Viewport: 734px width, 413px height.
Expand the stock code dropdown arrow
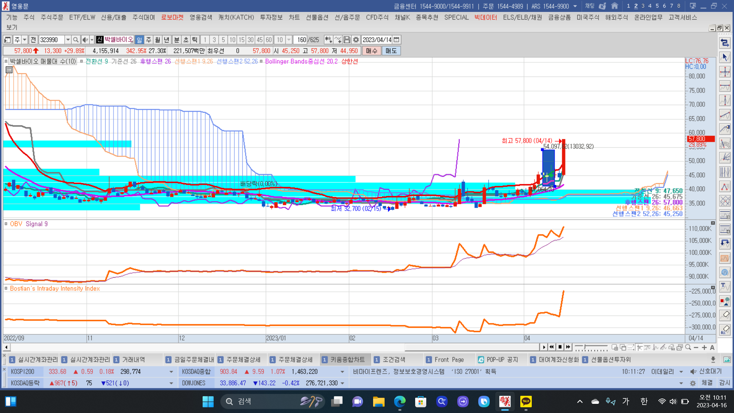[x=68, y=40]
